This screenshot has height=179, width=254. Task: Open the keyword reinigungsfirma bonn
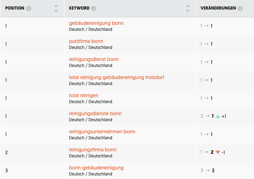pyautogui.click(x=93, y=150)
